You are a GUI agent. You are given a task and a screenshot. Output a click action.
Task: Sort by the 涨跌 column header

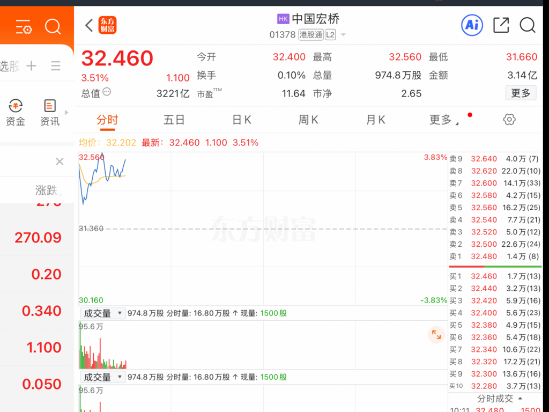48,190
